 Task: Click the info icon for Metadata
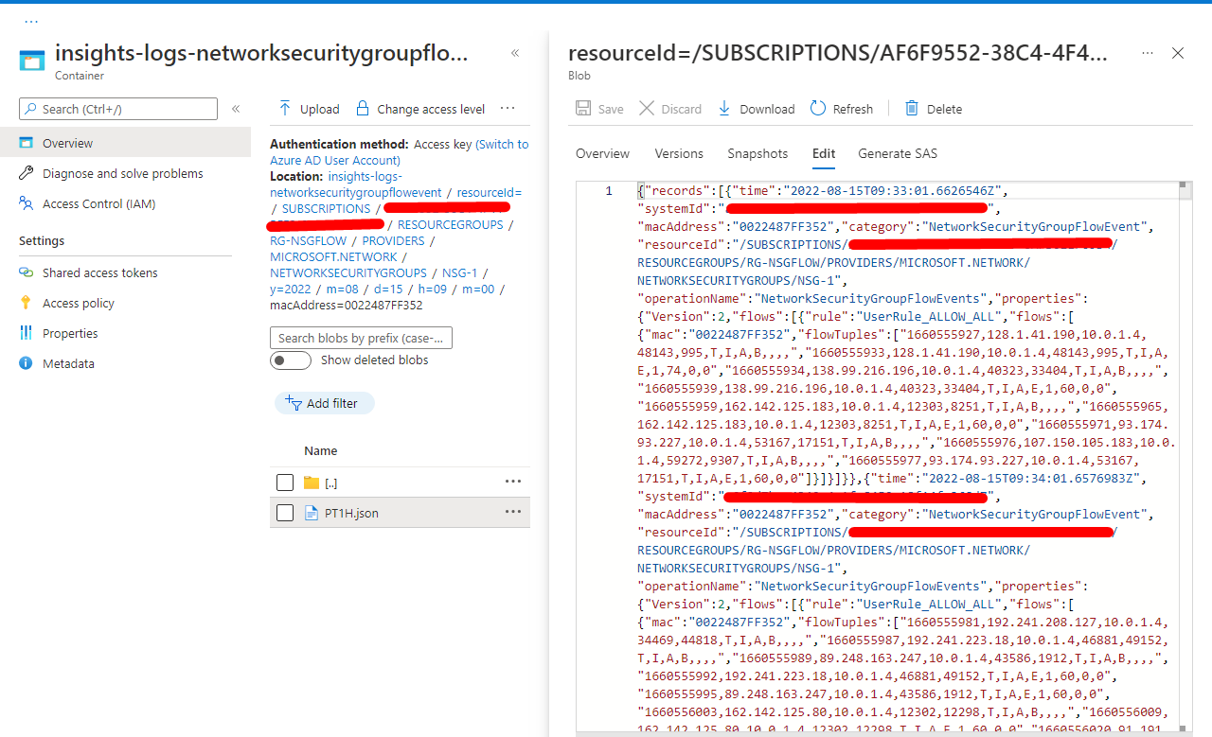26,363
